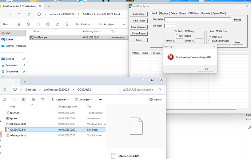Click Copy icon in QC32AR23 Explorer toolbar
Image resolution: width=251 pixels, height=159 pixels.
(x=4, y=99)
